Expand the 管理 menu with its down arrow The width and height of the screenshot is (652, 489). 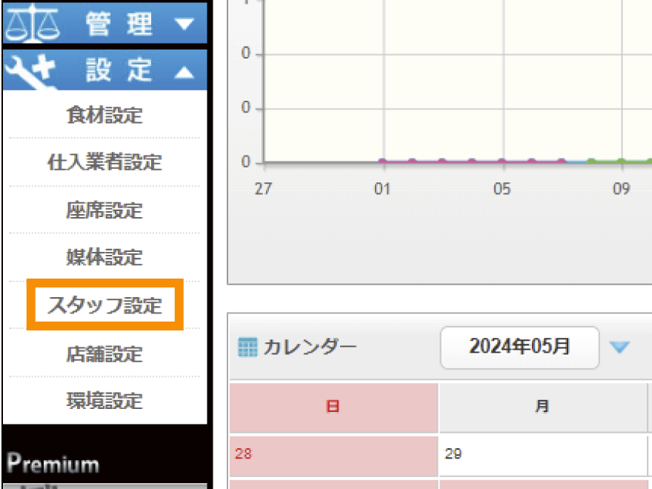tap(184, 24)
